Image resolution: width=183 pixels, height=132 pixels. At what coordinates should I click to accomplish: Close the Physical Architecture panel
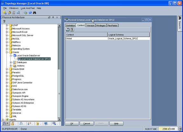[x=57, y=18]
